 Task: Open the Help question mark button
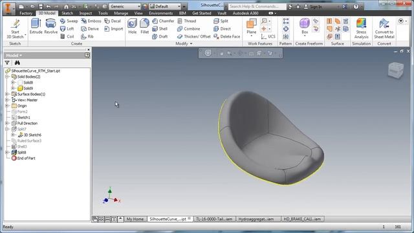point(356,6)
